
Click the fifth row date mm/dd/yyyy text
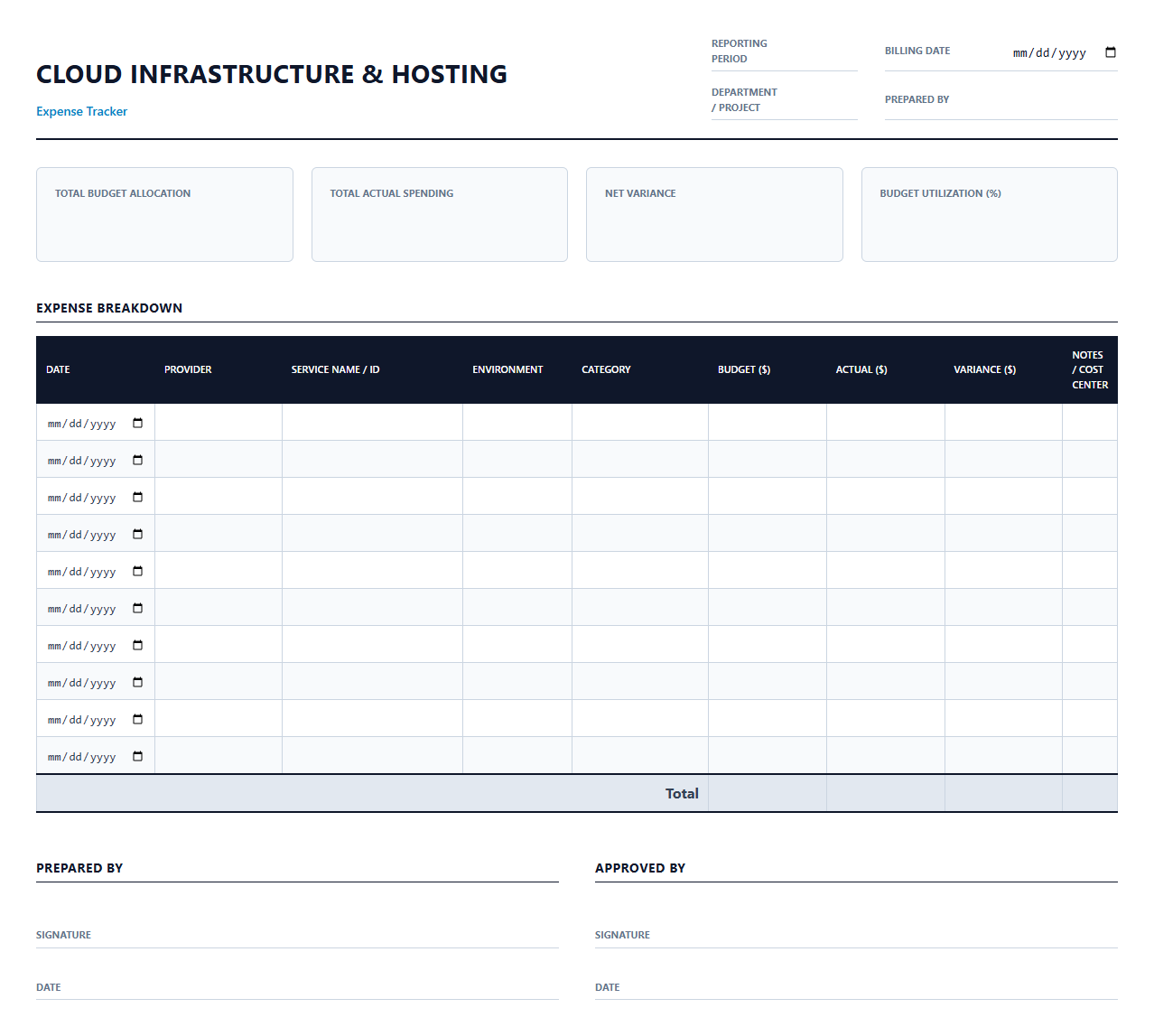(x=81, y=572)
